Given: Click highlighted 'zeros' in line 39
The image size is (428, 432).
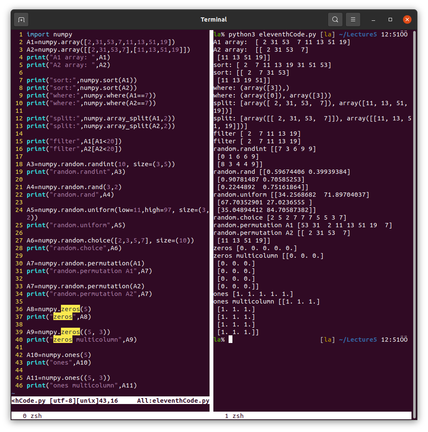Looking at the screenshot, I should coord(70,332).
